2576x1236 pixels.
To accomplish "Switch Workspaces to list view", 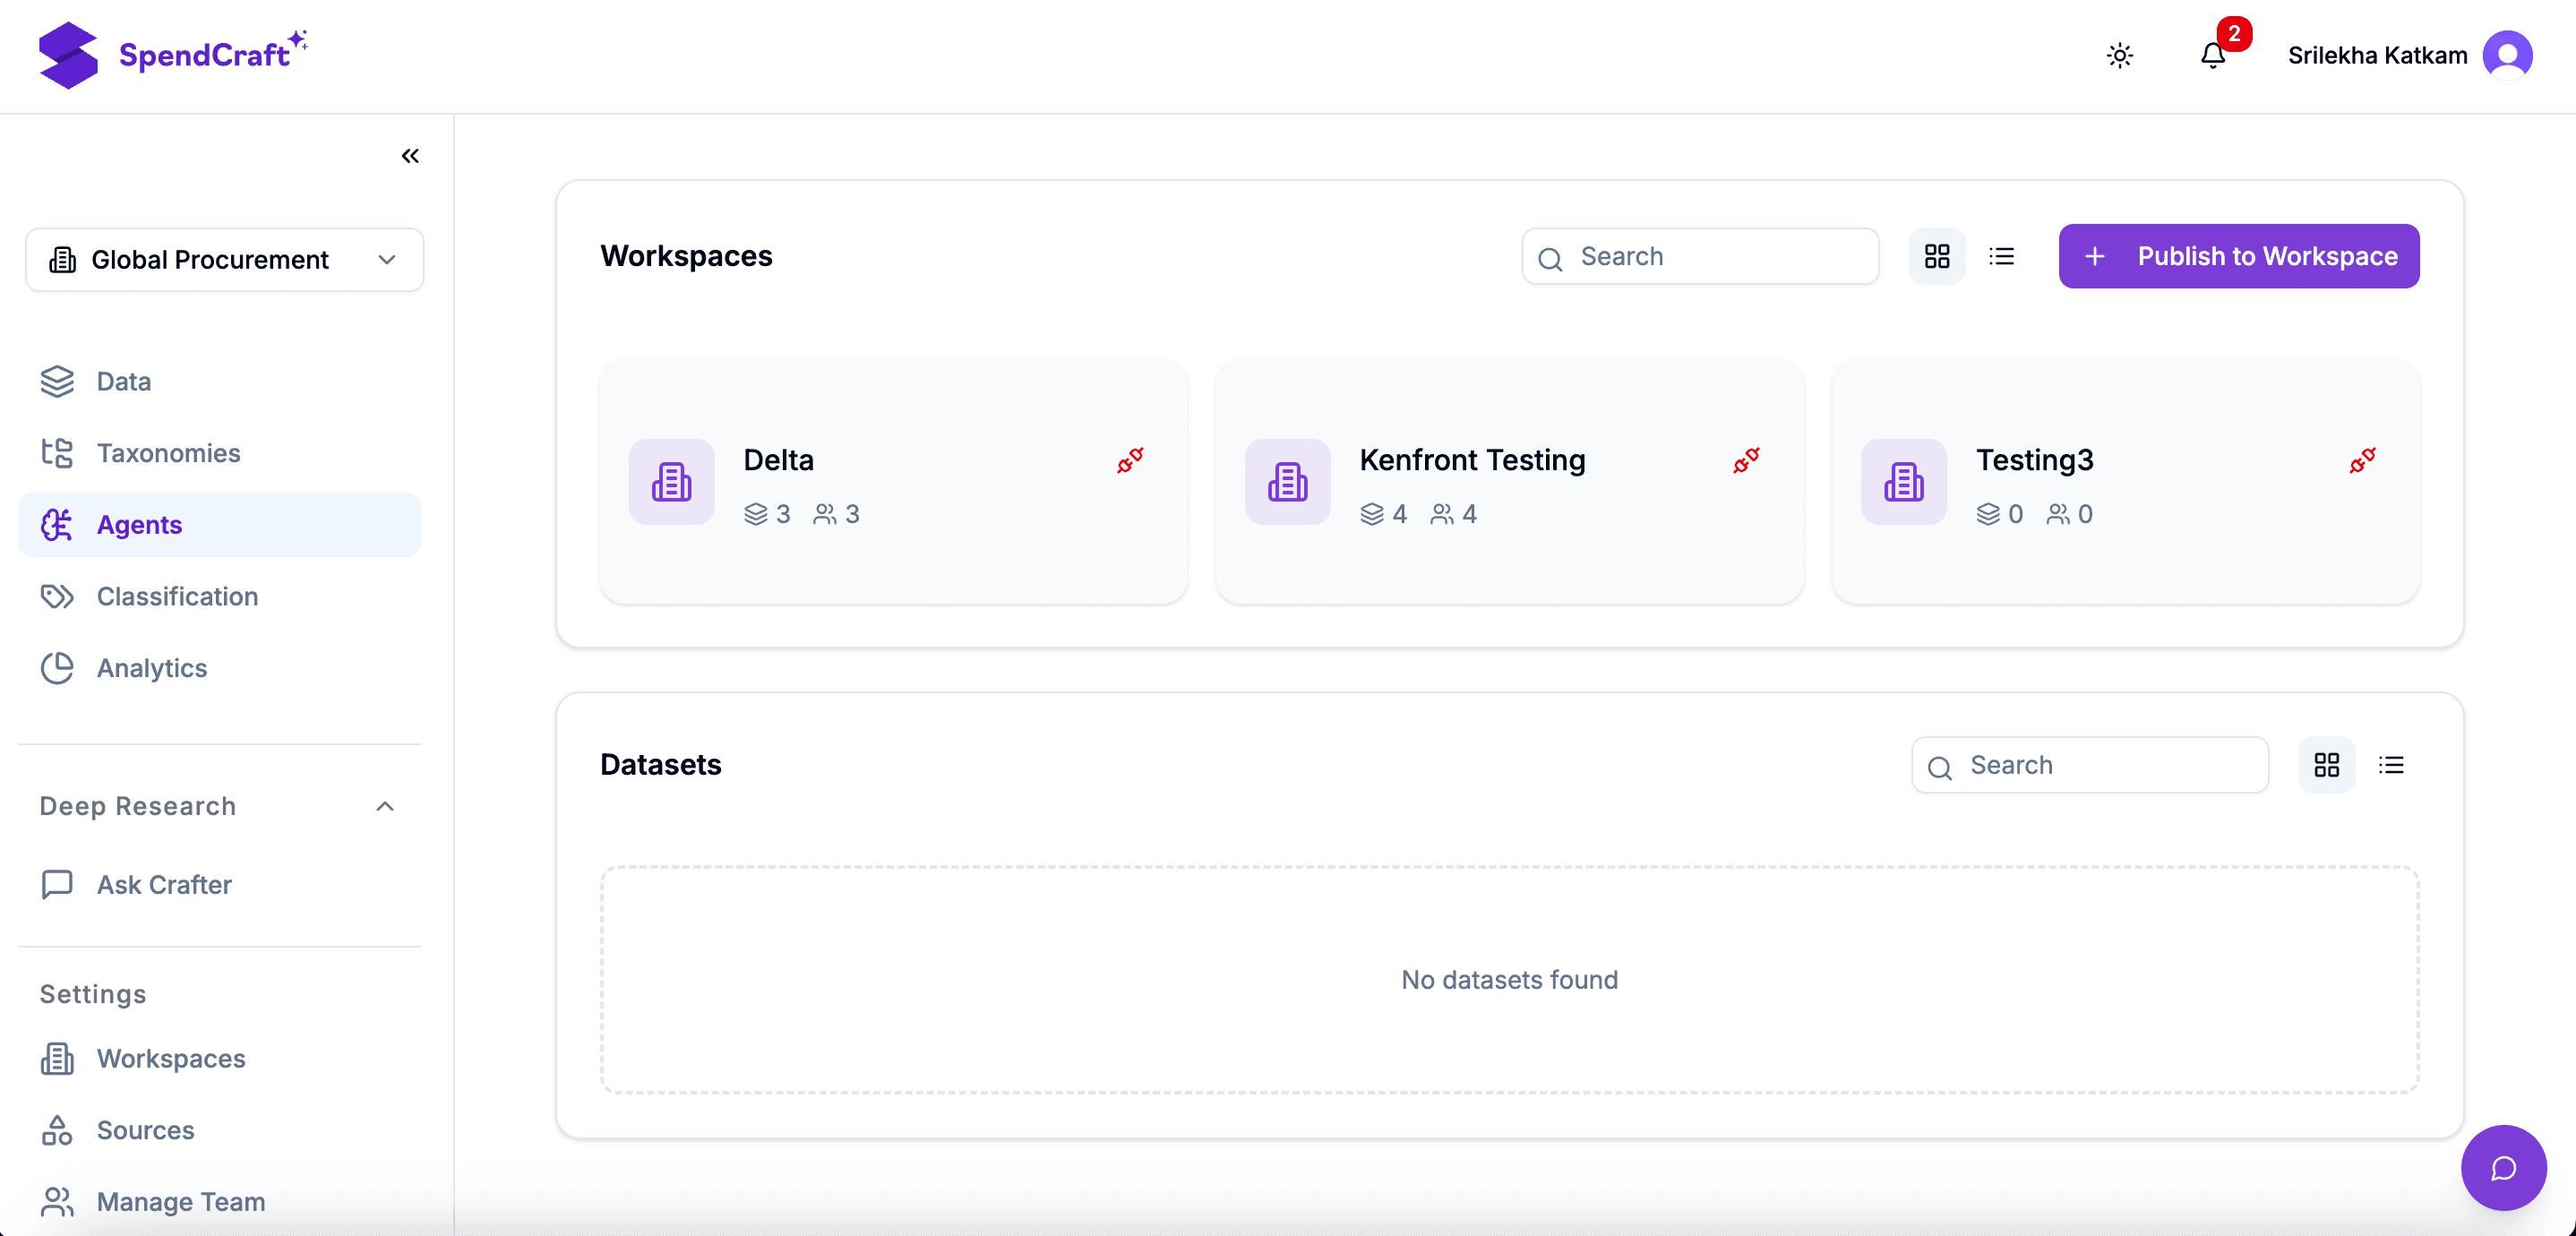I will (2002, 256).
